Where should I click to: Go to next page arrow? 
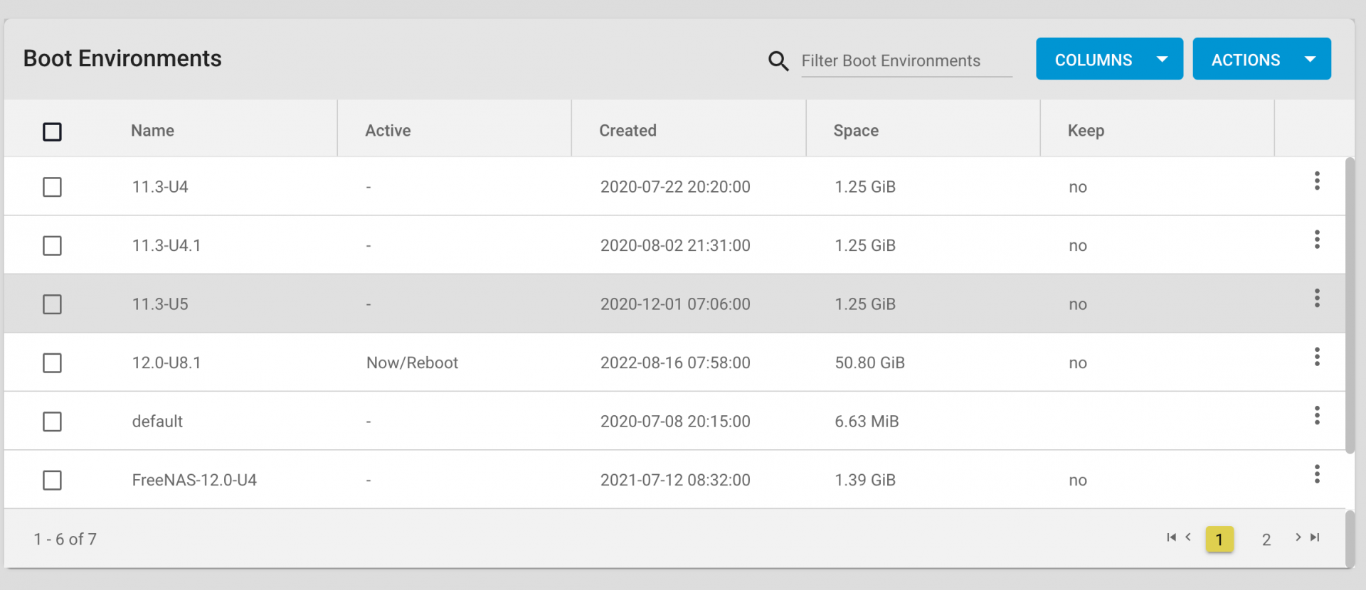pyautogui.click(x=1298, y=537)
